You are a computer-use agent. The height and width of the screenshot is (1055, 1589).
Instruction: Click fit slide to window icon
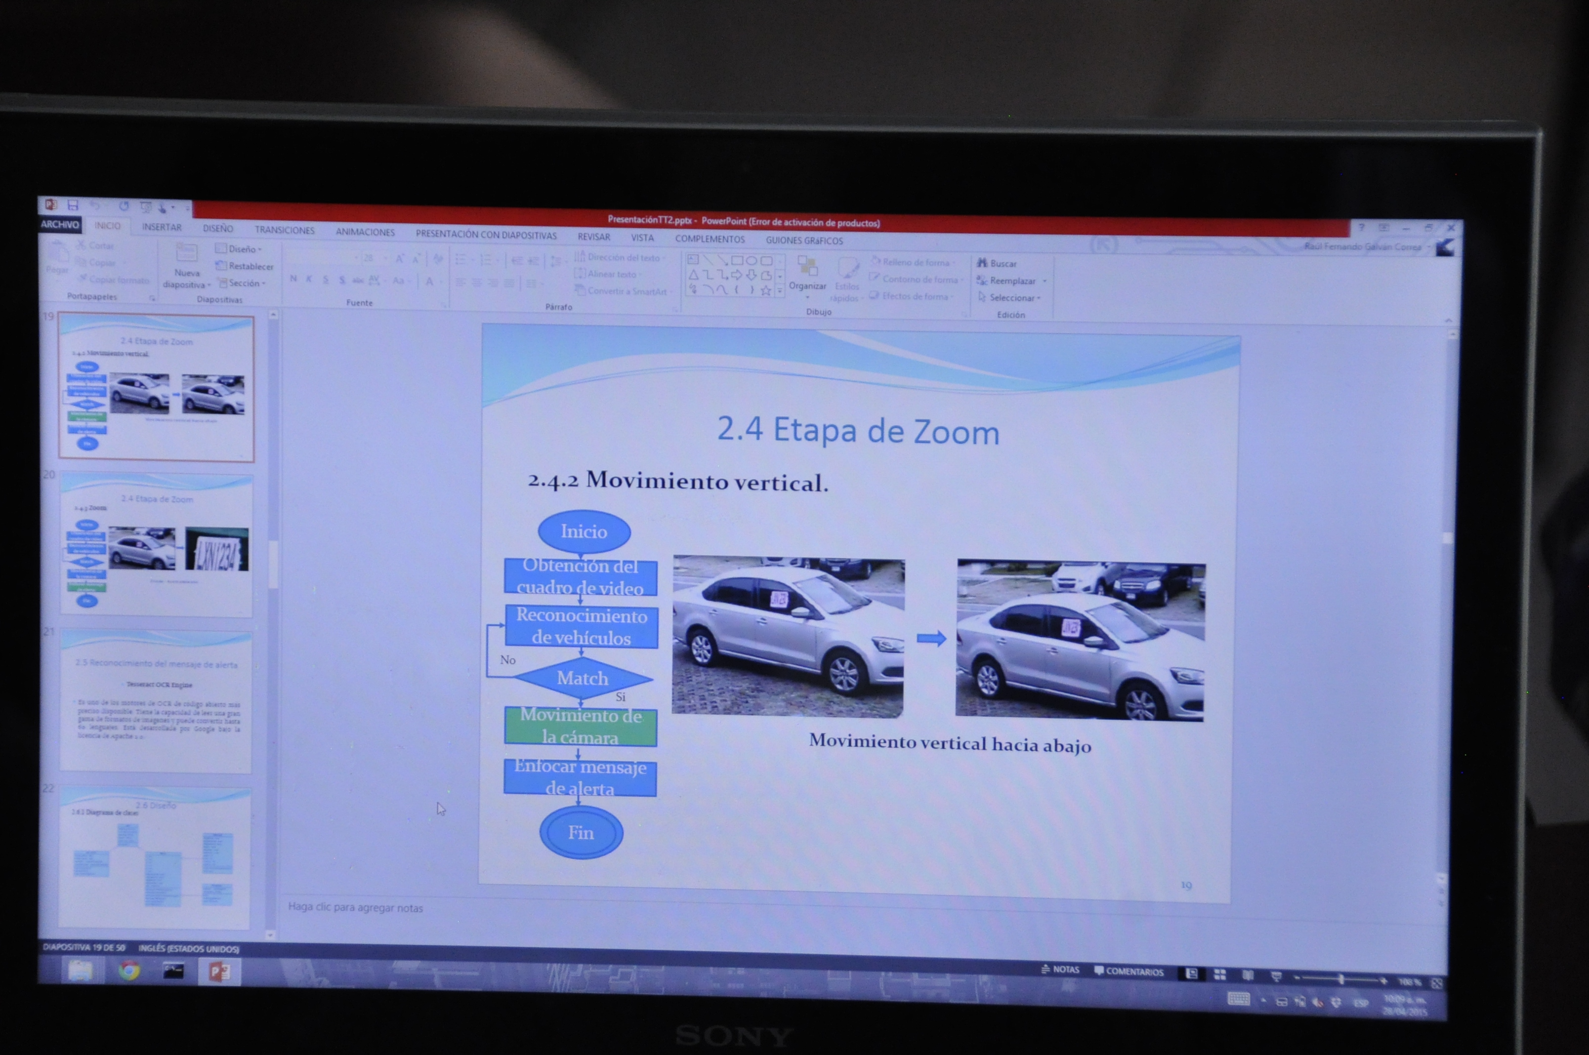coord(1436,983)
